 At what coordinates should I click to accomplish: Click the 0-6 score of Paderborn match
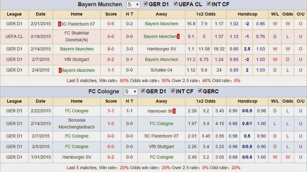[111, 24]
